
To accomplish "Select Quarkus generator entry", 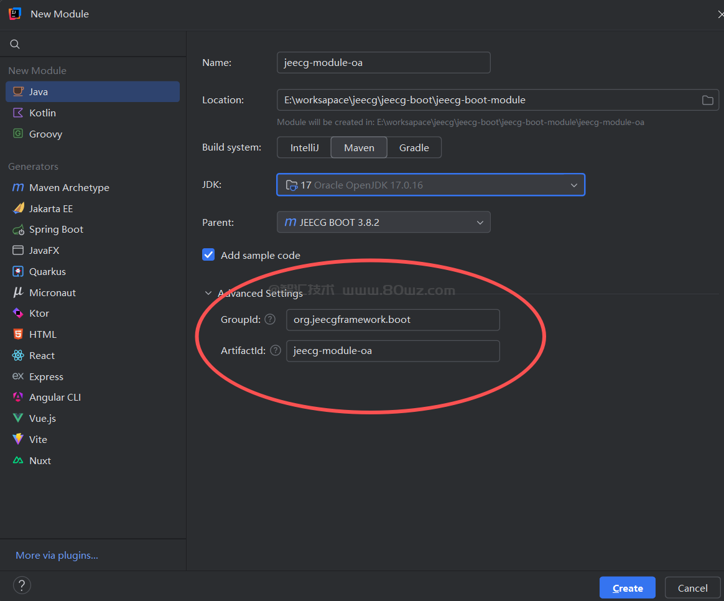I will [92, 272].
